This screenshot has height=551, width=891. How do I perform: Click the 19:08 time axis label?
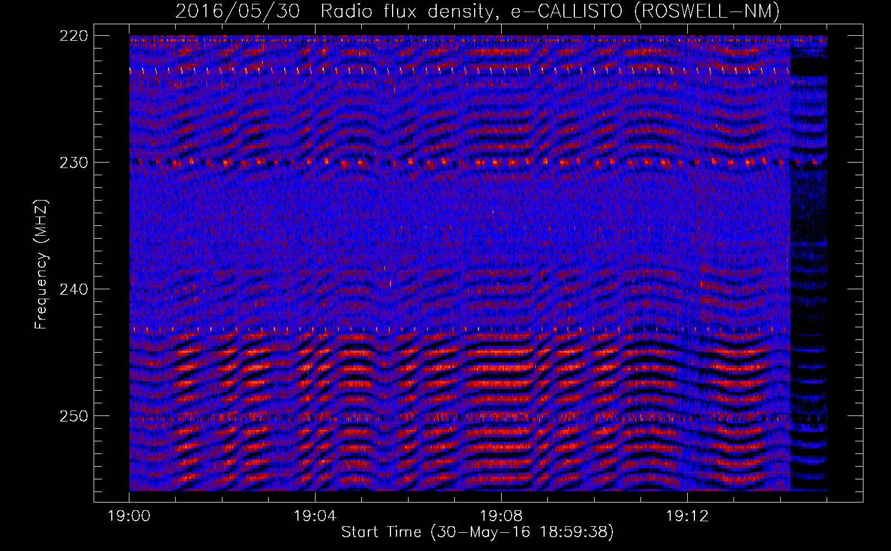501,516
